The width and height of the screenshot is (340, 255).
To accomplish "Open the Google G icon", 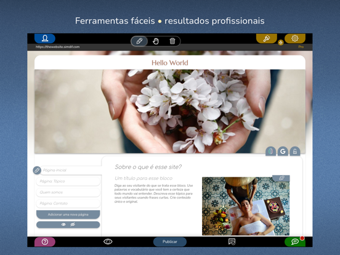I will (x=283, y=151).
